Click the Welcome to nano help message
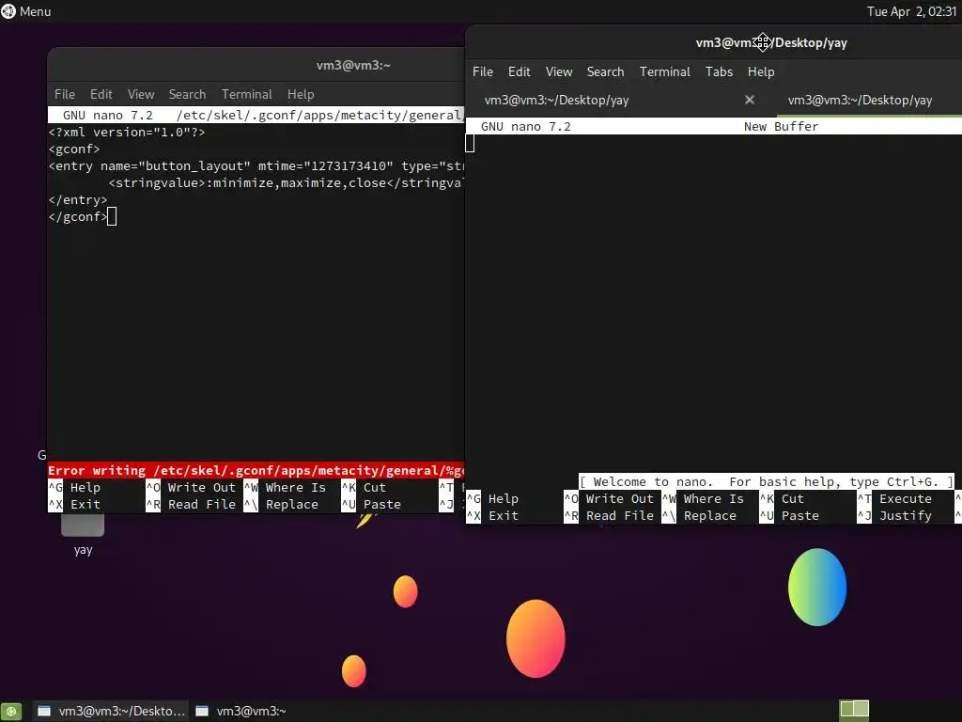This screenshot has height=722, width=962. pos(767,482)
